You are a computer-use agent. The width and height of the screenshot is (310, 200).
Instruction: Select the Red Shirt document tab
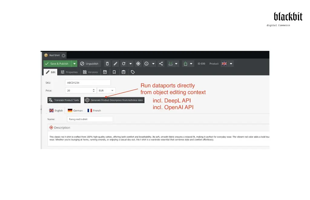[x=54, y=55]
